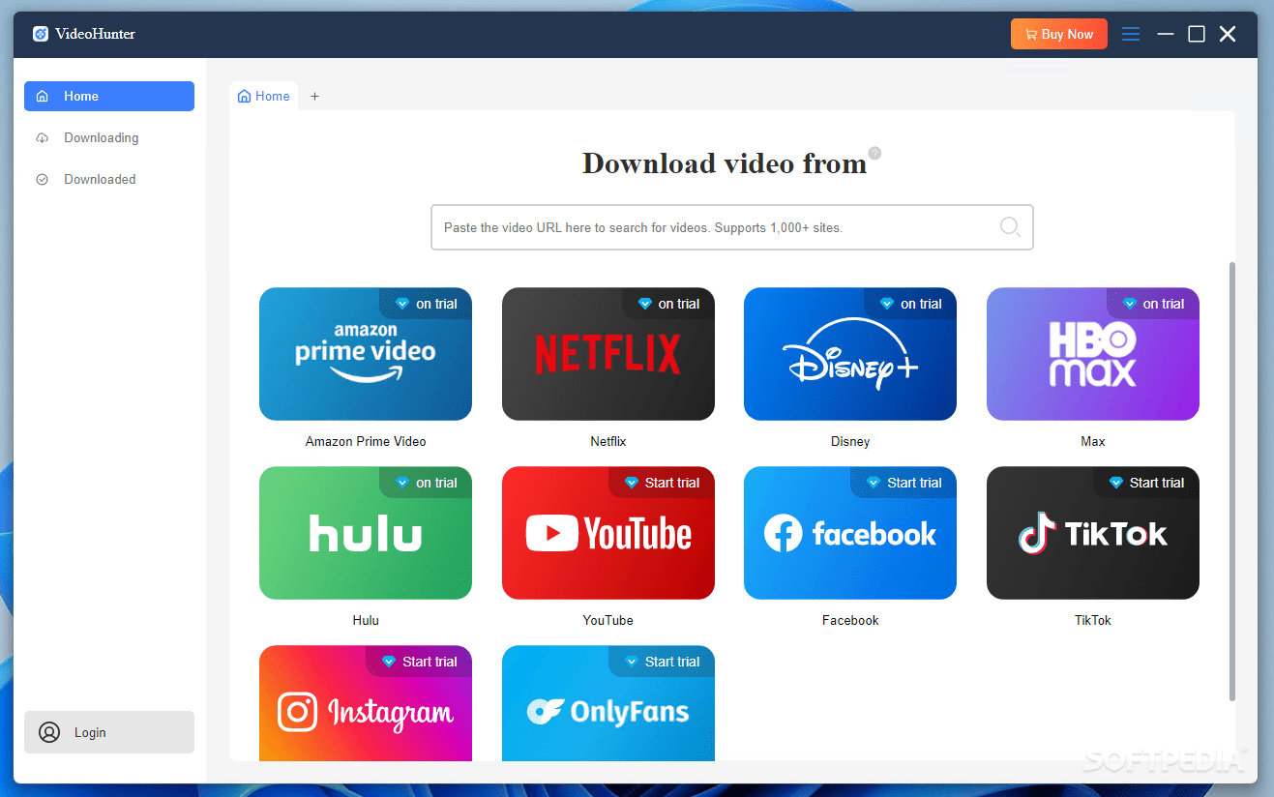Click 'Start trial' badge on Facebook

pyautogui.click(x=904, y=483)
